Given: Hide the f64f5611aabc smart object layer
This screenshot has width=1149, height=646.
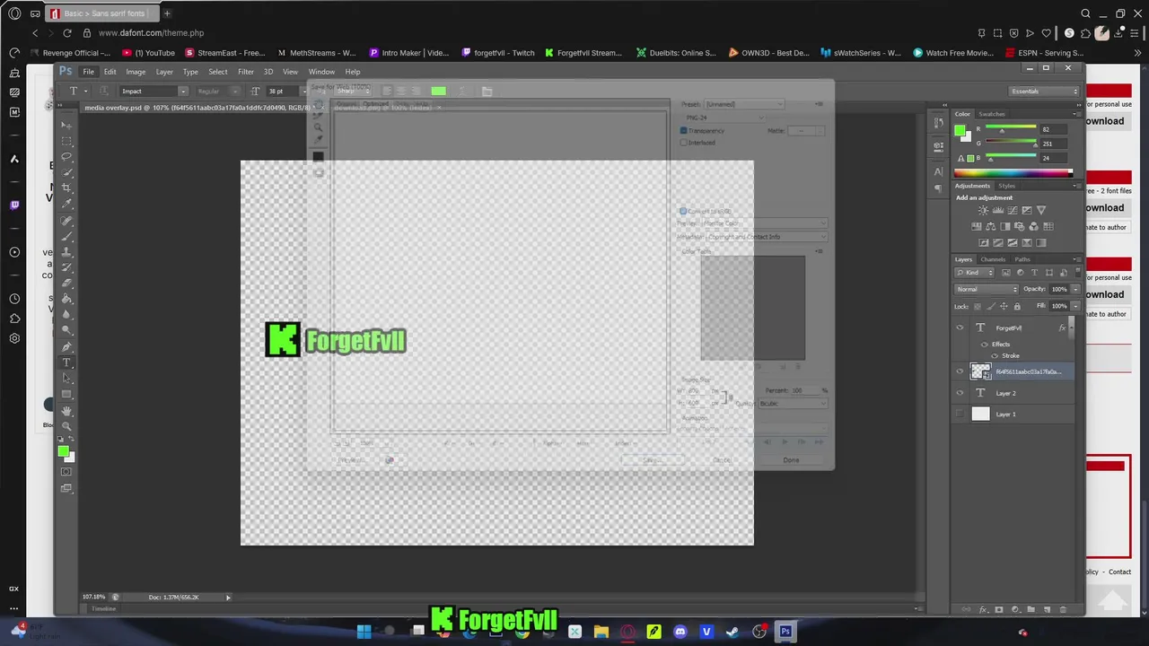Looking at the screenshot, I should click(x=960, y=371).
